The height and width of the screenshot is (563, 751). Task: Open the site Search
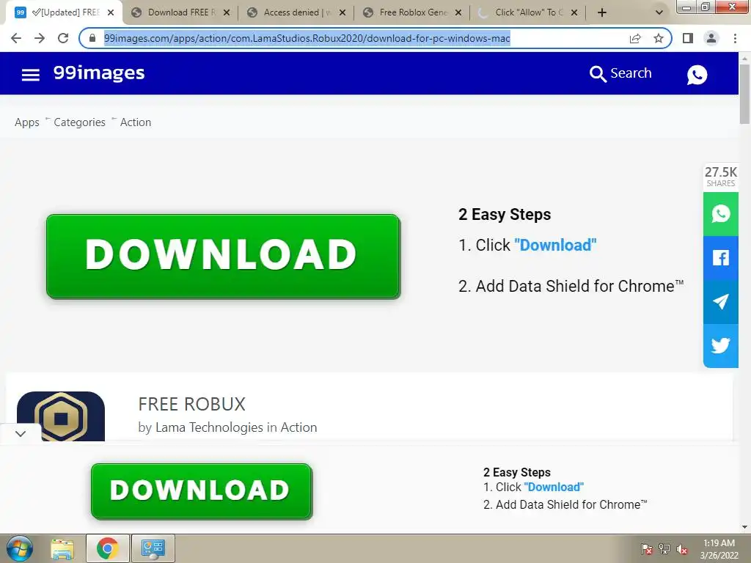tap(620, 73)
